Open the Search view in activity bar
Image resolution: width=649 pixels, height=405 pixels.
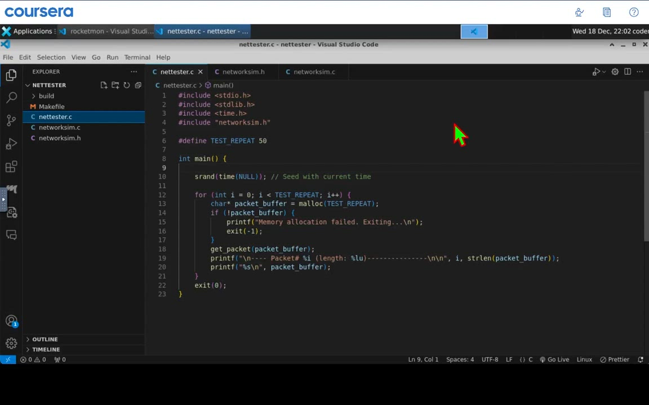[x=11, y=97]
